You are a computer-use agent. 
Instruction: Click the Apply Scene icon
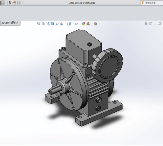[88, 24]
